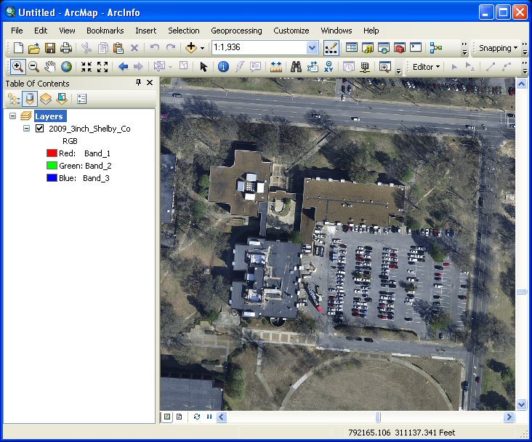
Task: Open Go To XY tool
Action: [329, 67]
